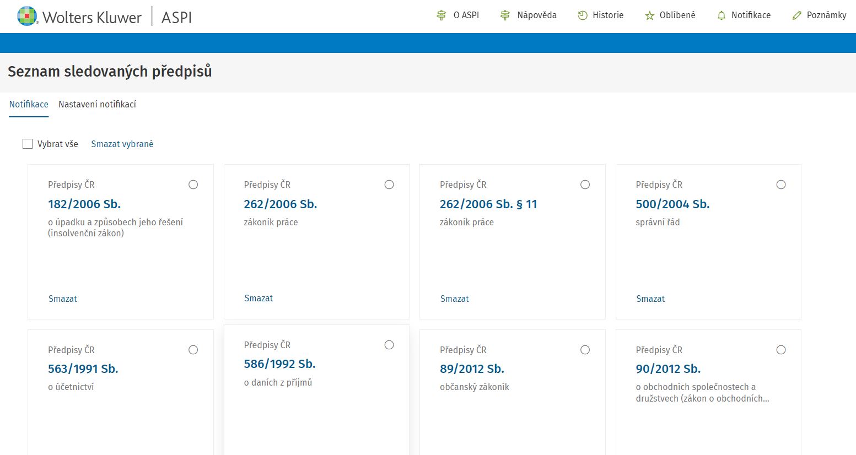Click the Oblíbené star icon
The height and width of the screenshot is (455, 856).
pyautogui.click(x=650, y=15)
